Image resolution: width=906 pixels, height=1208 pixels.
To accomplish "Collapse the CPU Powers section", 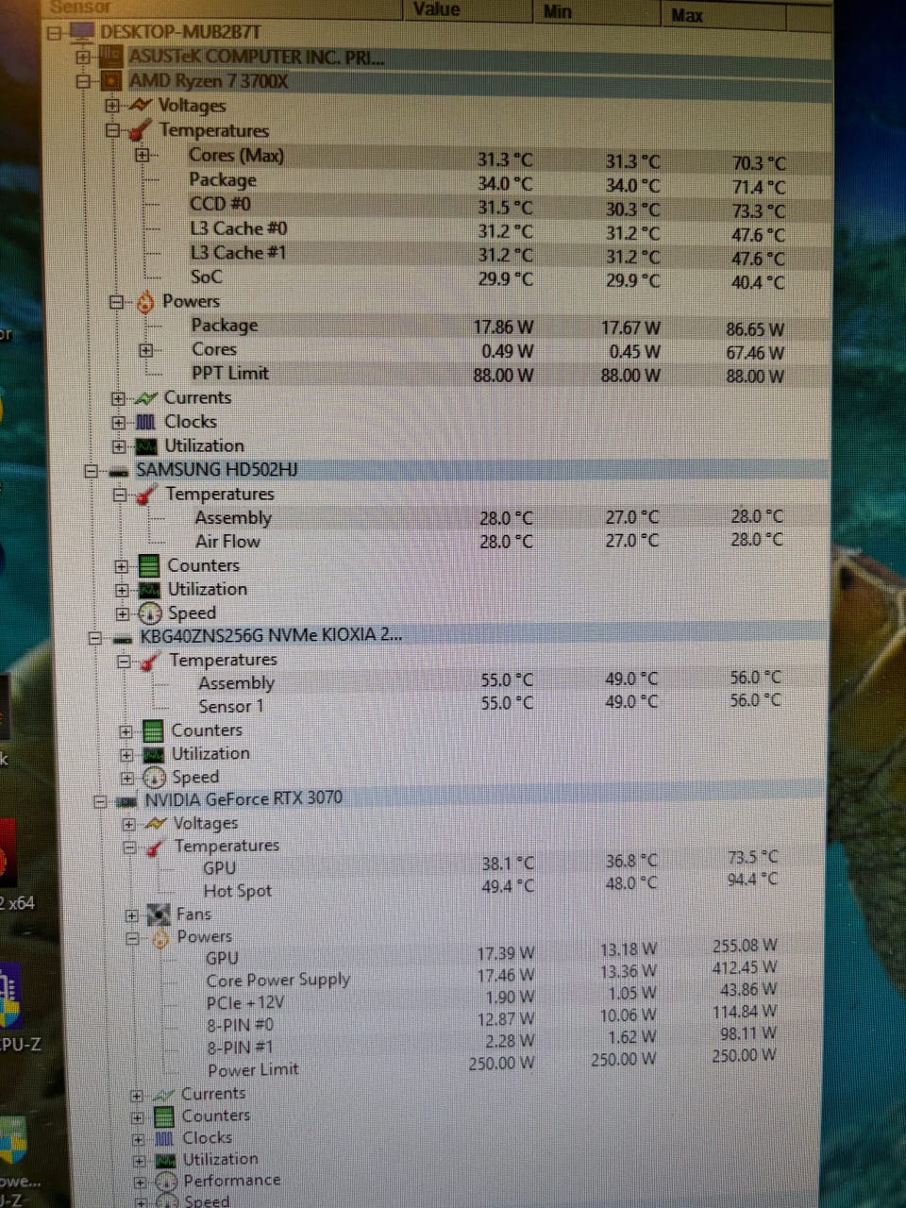I will tap(116, 302).
